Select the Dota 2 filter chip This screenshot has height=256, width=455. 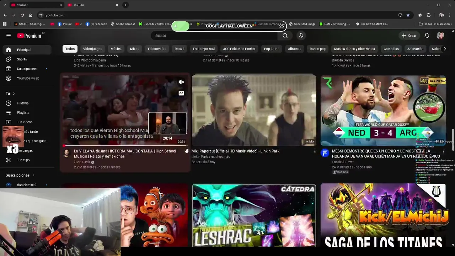[x=180, y=49]
